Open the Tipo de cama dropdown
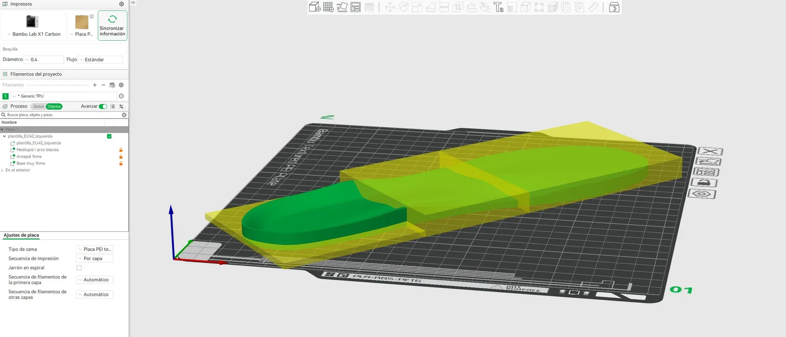 (x=95, y=249)
